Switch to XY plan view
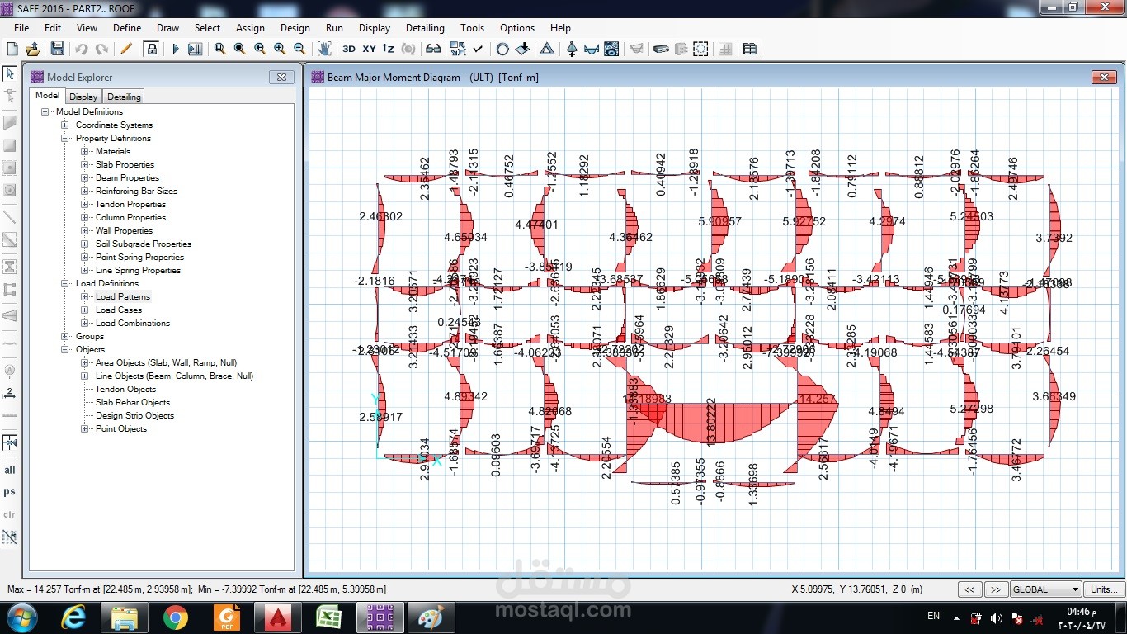 (369, 50)
